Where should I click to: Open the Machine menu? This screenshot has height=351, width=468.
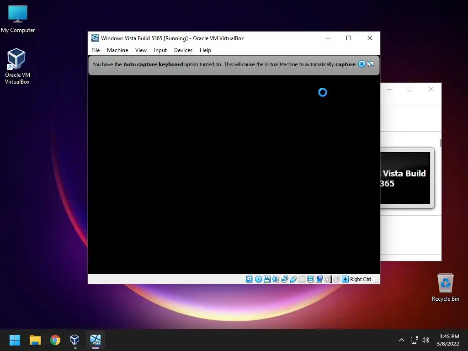coord(117,50)
